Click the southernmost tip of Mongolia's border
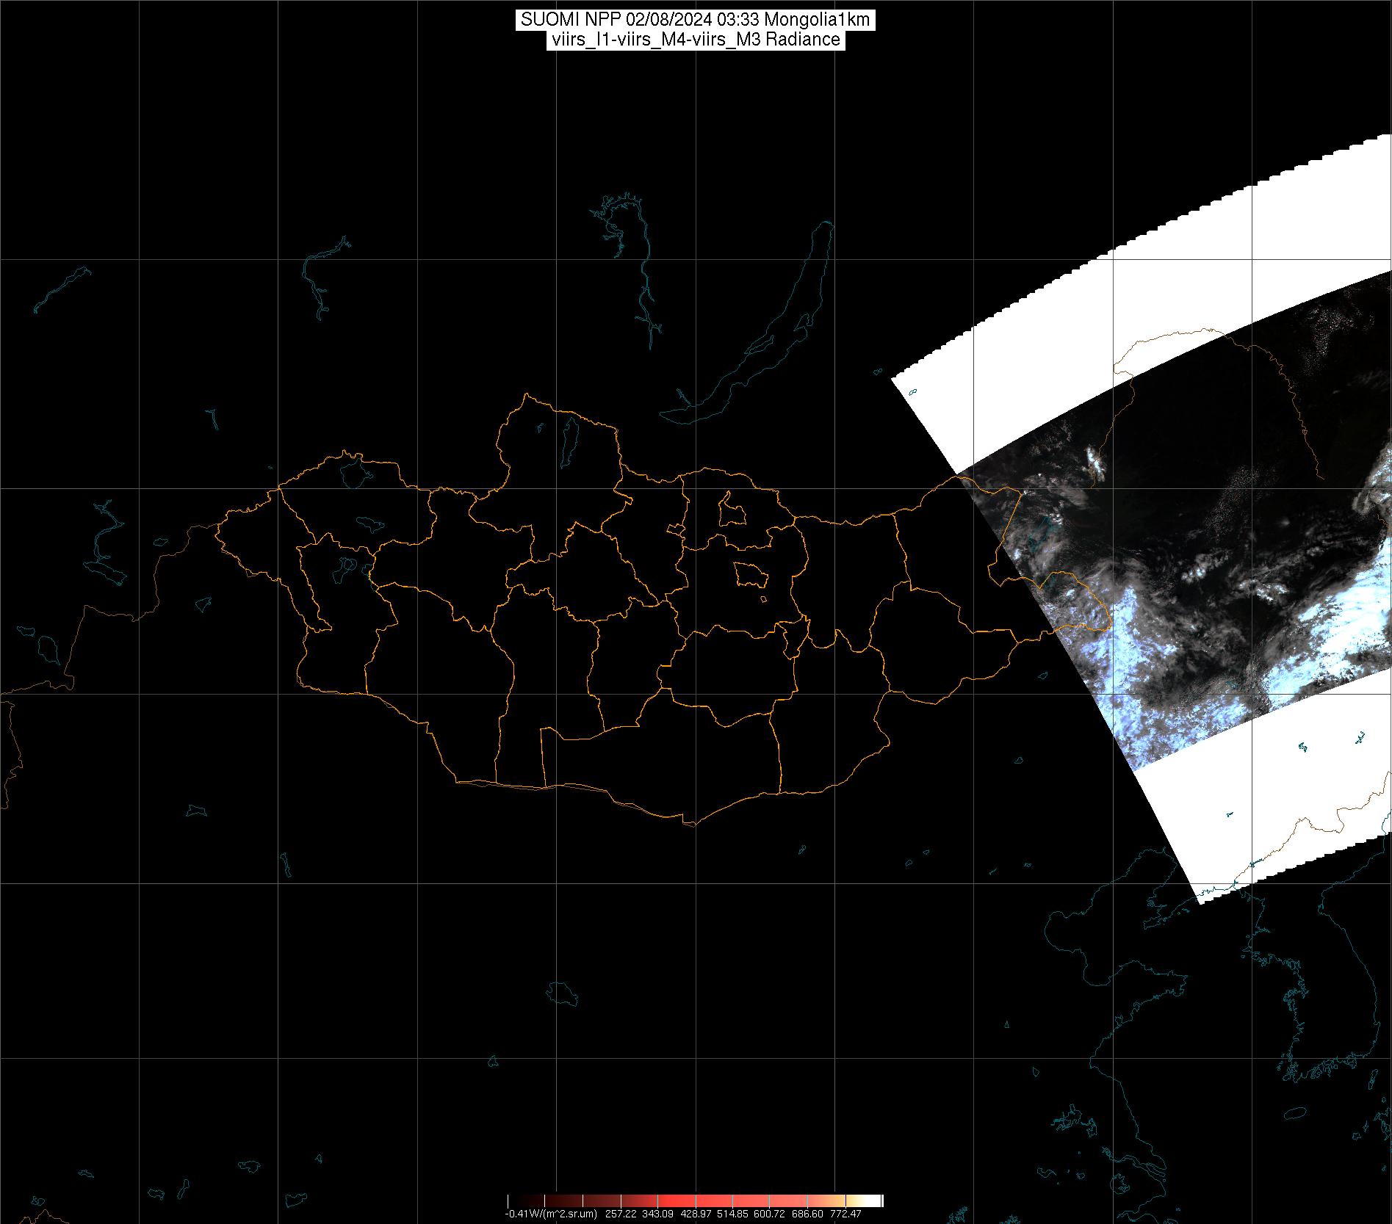1392x1224 pixels. coord(690,824)
